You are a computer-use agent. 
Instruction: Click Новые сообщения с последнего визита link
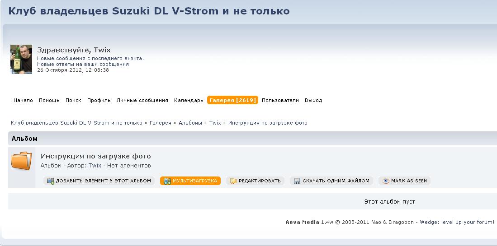[90, 58]
